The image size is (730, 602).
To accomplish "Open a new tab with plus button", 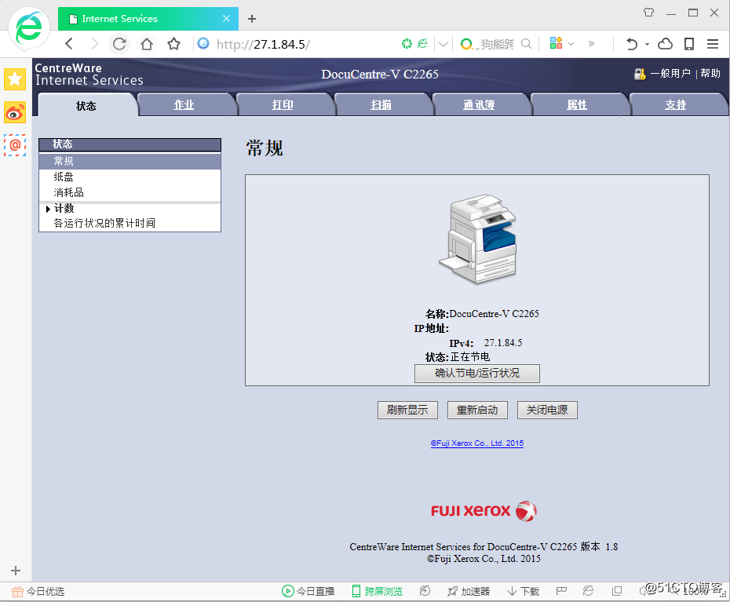I will [x=252, y=19].
